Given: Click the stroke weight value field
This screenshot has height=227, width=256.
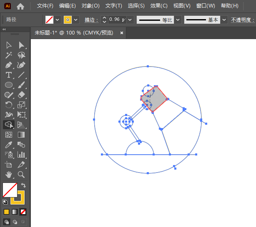Looking at the screenshot, I should 117,20.
